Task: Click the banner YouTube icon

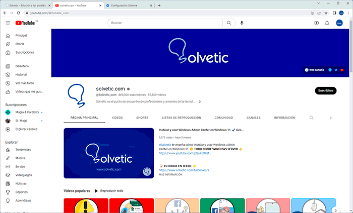Action: 342,70
